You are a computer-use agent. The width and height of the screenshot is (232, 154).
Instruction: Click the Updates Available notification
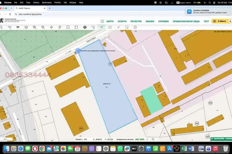click(x=209, y=12)
